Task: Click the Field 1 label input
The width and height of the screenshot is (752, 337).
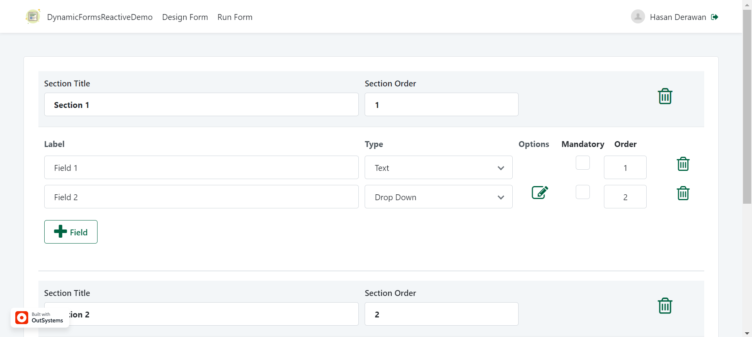Action: point(201,167)
